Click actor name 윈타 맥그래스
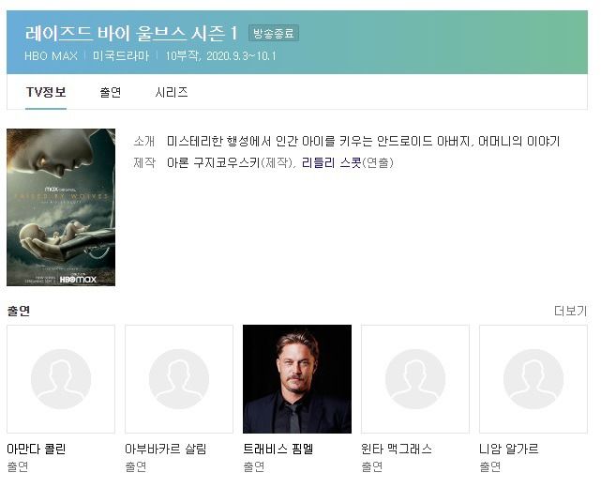Viewport: 601px width, 488px height. pyautogui.click(x=397, y=449)
